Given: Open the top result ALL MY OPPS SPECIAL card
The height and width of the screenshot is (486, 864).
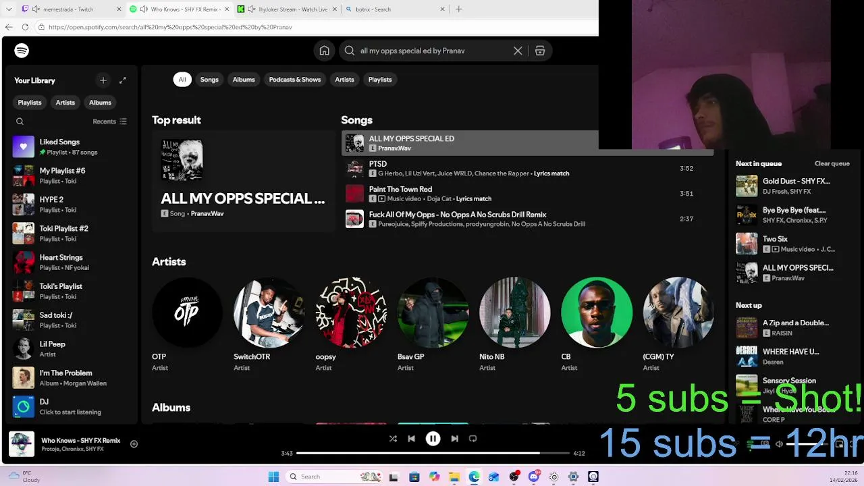Looking at the screenshot, I should click(x=243, y=182).
